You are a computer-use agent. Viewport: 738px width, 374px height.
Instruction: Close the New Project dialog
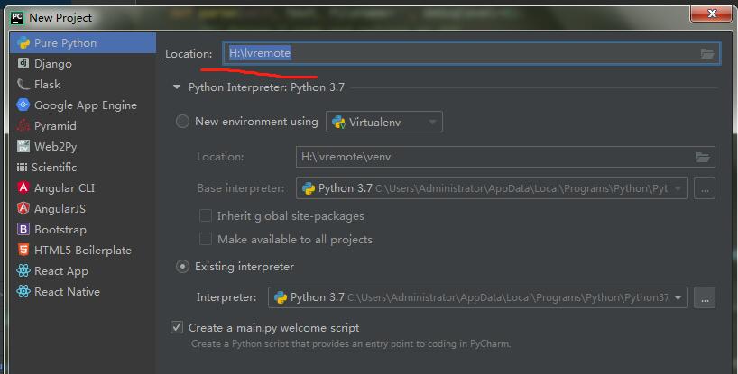pos(711,14)
